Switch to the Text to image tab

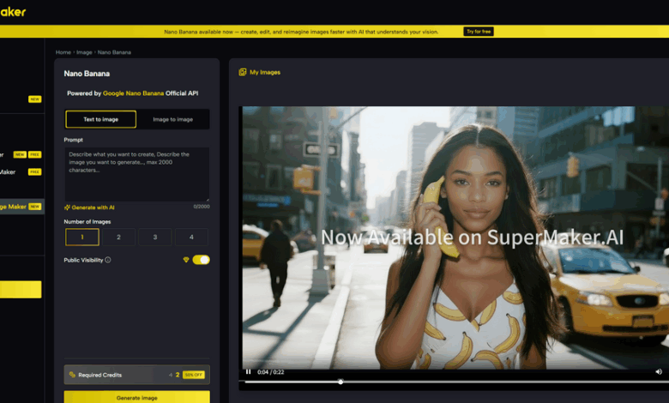[x=100, y=119]
